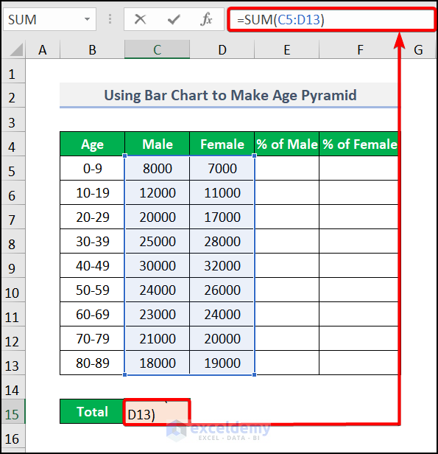Click the formula bar with =SUM(C5:D13)
Viewport: 438px width, 454px height.
point(331,19)
